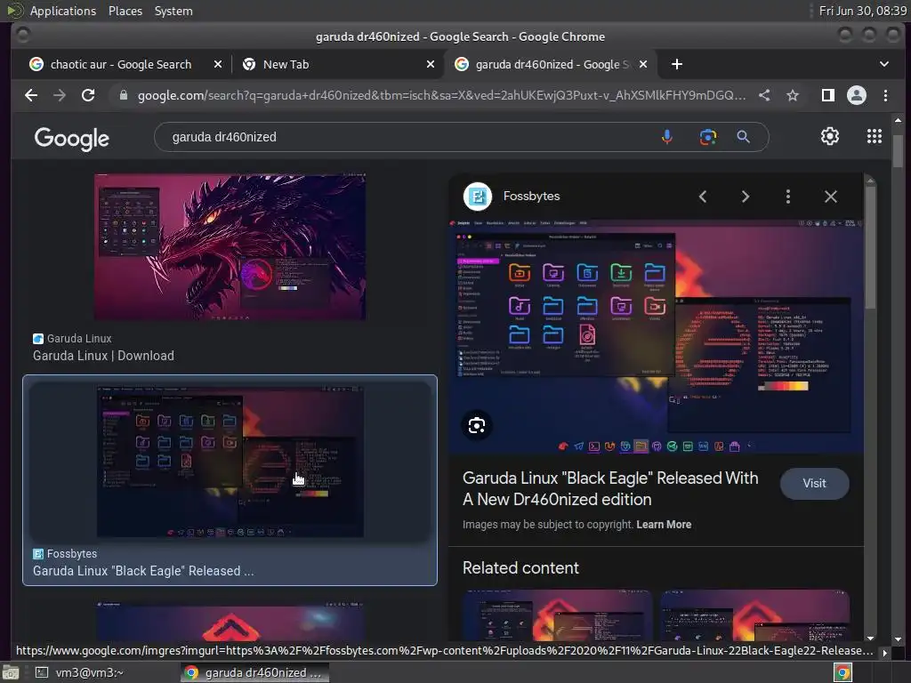Click the page vertical scrollbar

coord(899,151)
